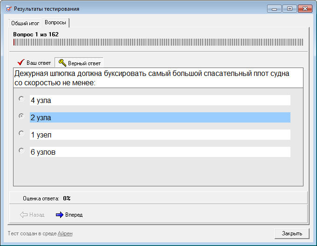The height and width of the screenshot is (246, 317).
Task: Click the grayed back arrow icon
Action: [23, 215]
